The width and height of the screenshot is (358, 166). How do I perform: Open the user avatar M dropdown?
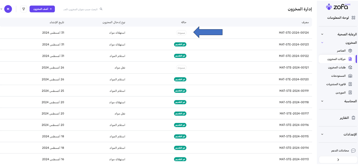tap(8, 9)
